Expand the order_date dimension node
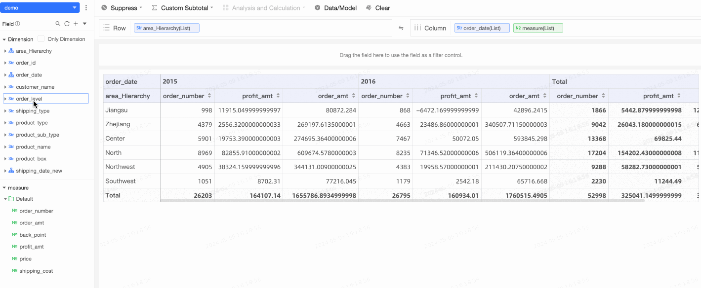The image size is (701, 288). point(5,75)
